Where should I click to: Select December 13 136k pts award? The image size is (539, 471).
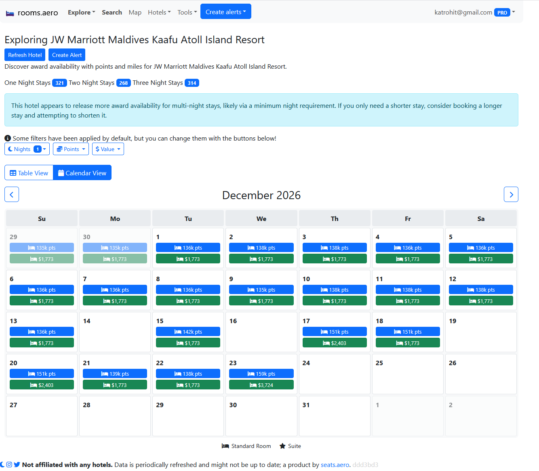(42, 332)
